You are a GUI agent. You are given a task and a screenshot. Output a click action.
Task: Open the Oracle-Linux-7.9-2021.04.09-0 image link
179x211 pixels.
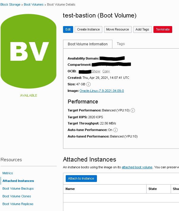coord(102,91)
